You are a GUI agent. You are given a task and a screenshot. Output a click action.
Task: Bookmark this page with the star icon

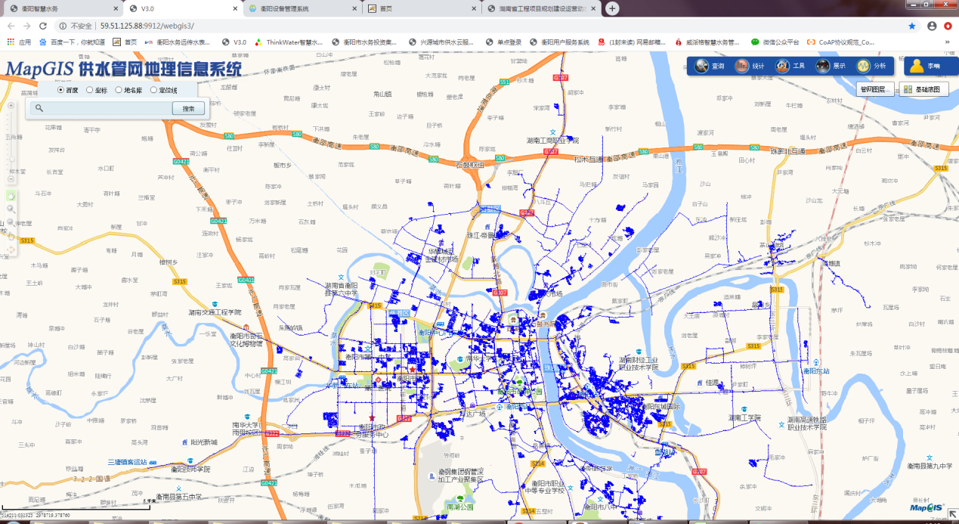(911, 26)
